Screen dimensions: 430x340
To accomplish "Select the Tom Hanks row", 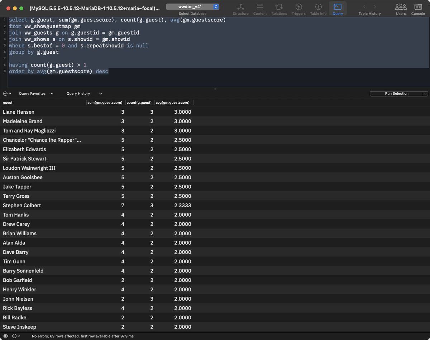I will [215, 215].
